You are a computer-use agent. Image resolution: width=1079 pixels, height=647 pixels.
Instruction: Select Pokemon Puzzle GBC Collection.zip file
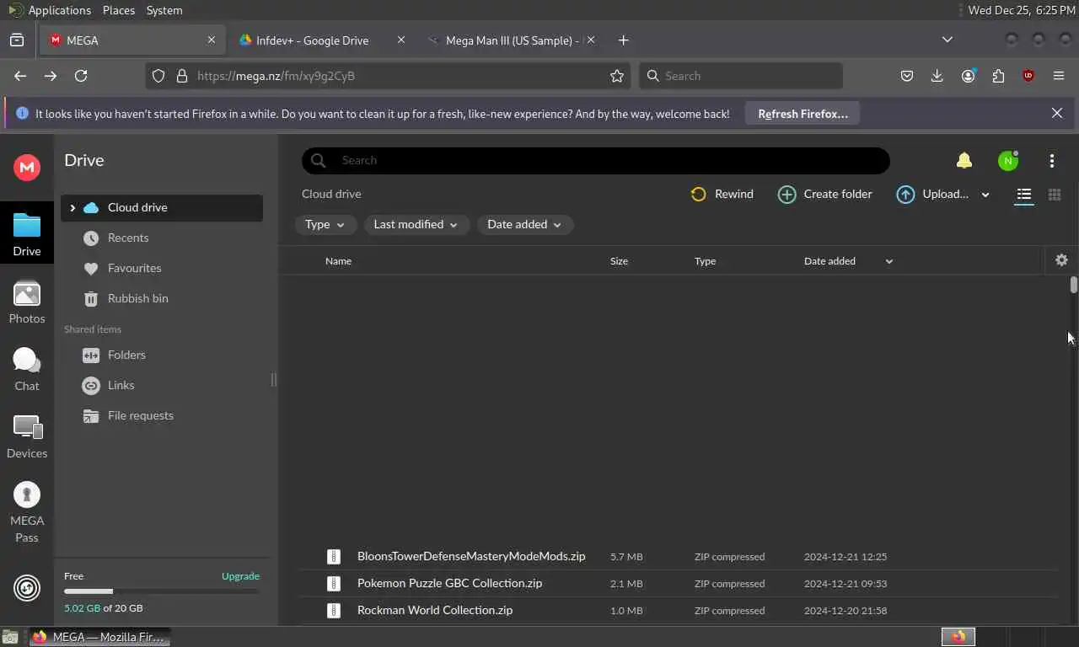tap(679, 583)
